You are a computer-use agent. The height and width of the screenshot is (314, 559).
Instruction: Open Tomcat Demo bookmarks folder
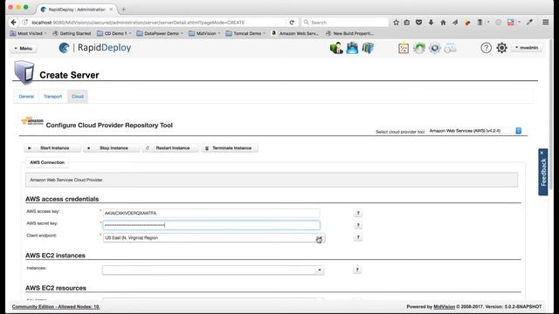pyautogui.click(x=245, y=33)
